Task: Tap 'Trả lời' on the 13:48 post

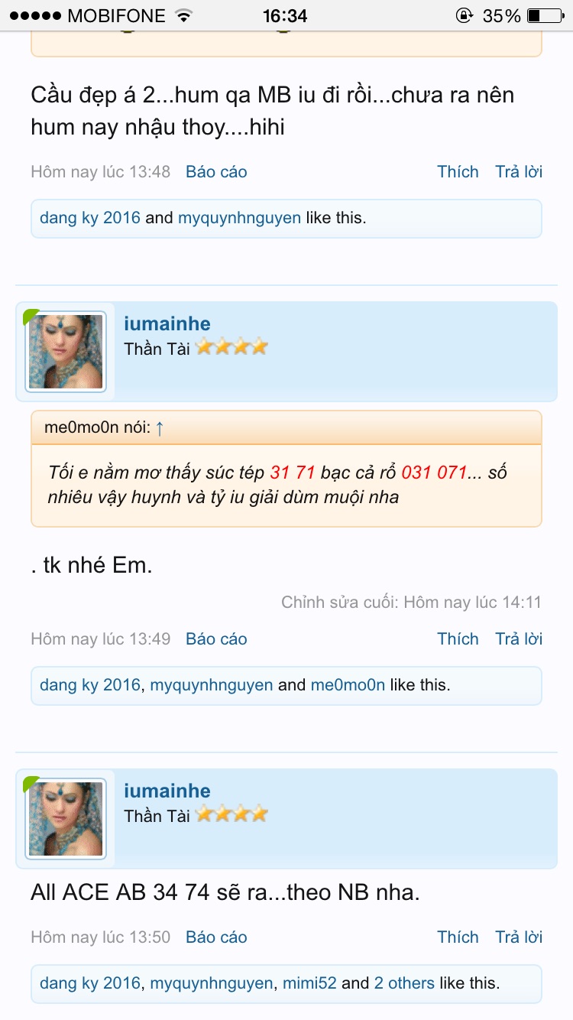Action: point(519,172)
